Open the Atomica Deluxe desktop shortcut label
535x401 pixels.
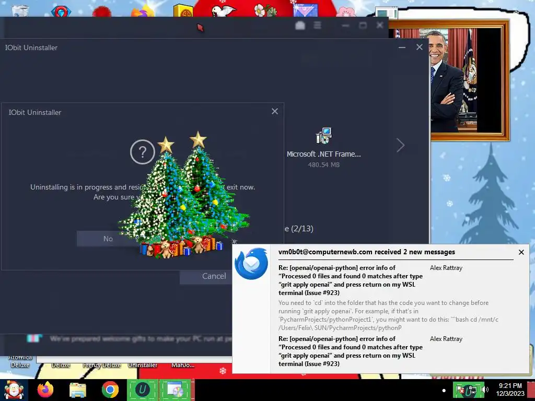(20, 361)
